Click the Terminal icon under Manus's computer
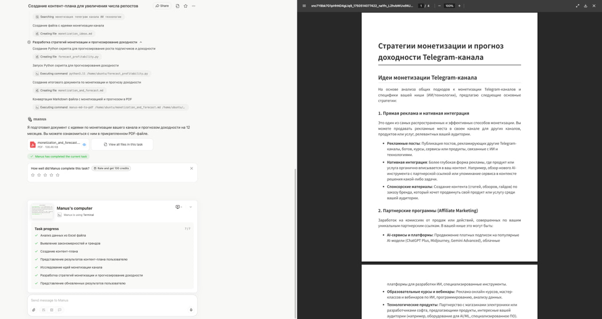The width and height of the screenshot is (602, 319). (60, 215)
